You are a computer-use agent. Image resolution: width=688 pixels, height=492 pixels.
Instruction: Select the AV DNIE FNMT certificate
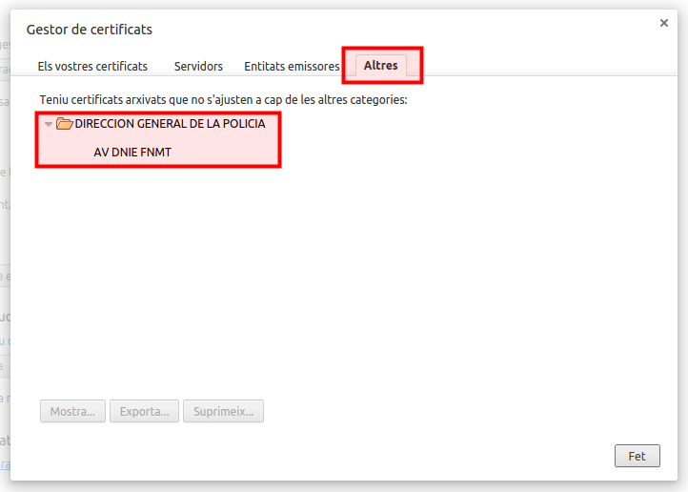132,152
